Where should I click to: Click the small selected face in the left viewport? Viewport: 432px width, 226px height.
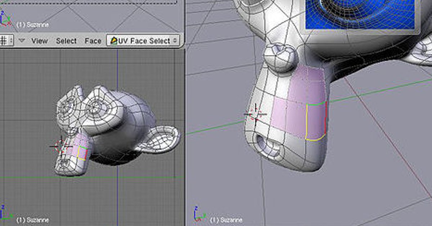(82, 153)
